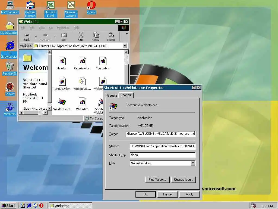This screenshot has width=278, height=209.
Task: Click the OK button in Properties dialog
Action: pos(146,194)
